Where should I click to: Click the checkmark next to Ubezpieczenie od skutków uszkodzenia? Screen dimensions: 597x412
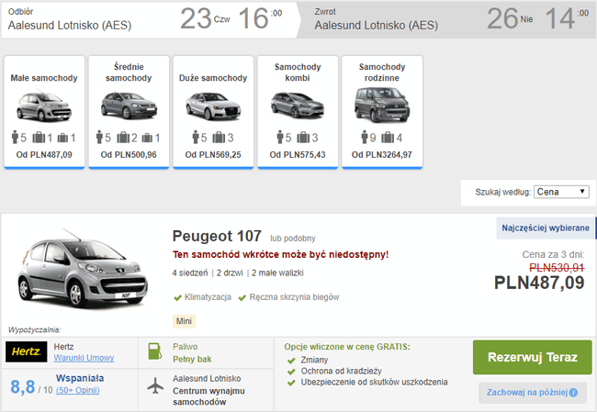pos(291,383)
